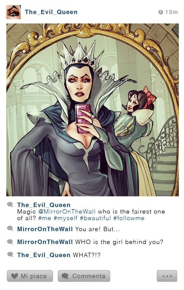Click The_Evil_Queen username in post header
The height and width of the screenshot is (290, 184).
click(51, 12)
